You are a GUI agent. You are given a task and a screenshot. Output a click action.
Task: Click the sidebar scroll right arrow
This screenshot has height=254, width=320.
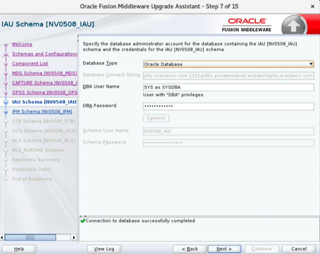pyautogui.click(x=74, y=238)
